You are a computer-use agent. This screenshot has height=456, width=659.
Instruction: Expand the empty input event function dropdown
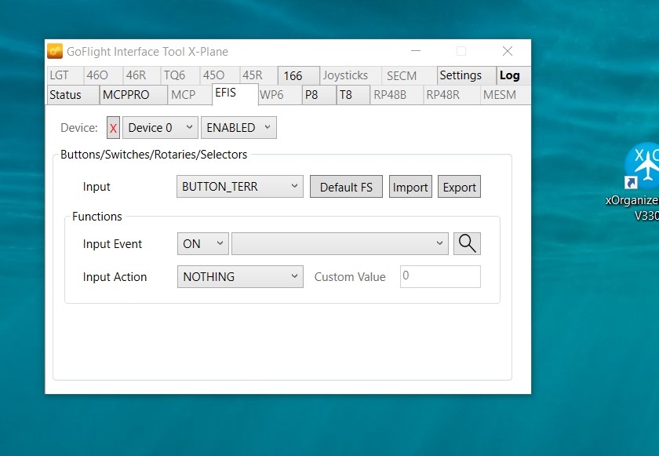tap(340, 244)
